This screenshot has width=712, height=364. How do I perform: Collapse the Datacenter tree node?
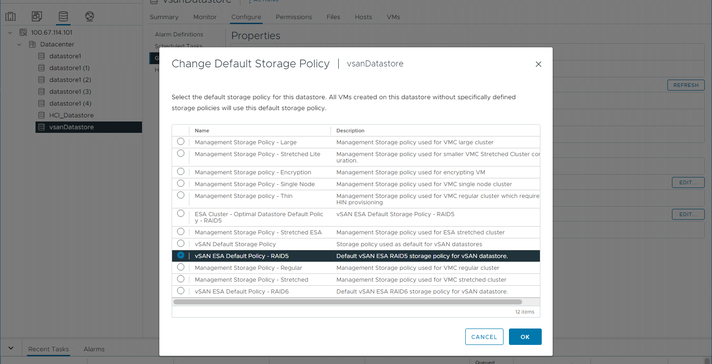[19, 45]
